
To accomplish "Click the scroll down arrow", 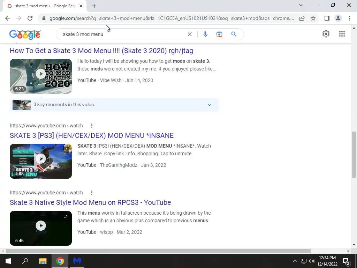I will coord(354,245).
